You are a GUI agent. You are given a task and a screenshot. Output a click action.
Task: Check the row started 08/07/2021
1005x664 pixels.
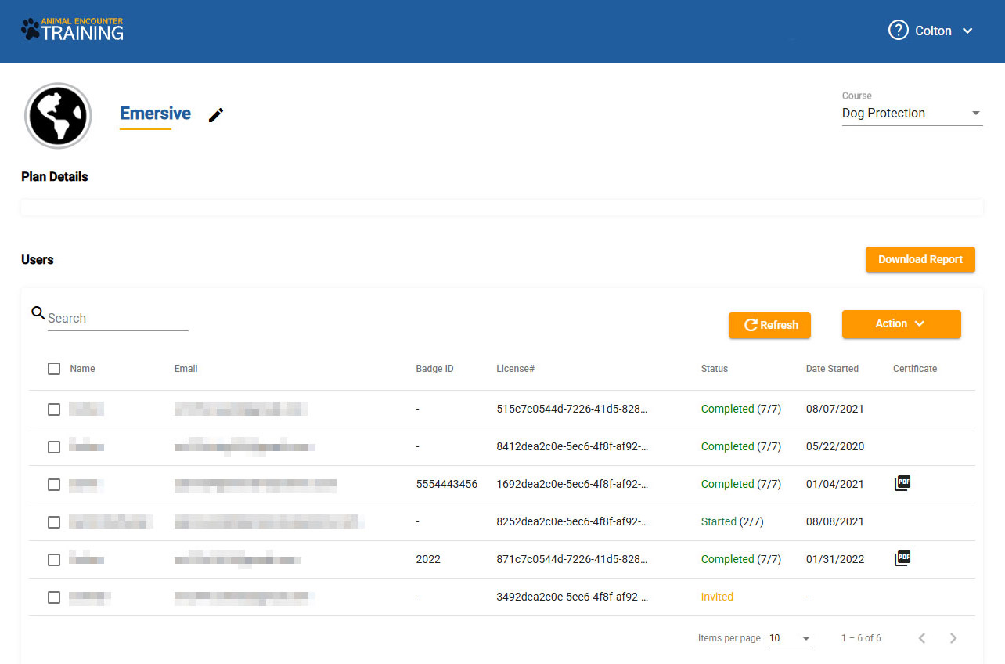54,410
